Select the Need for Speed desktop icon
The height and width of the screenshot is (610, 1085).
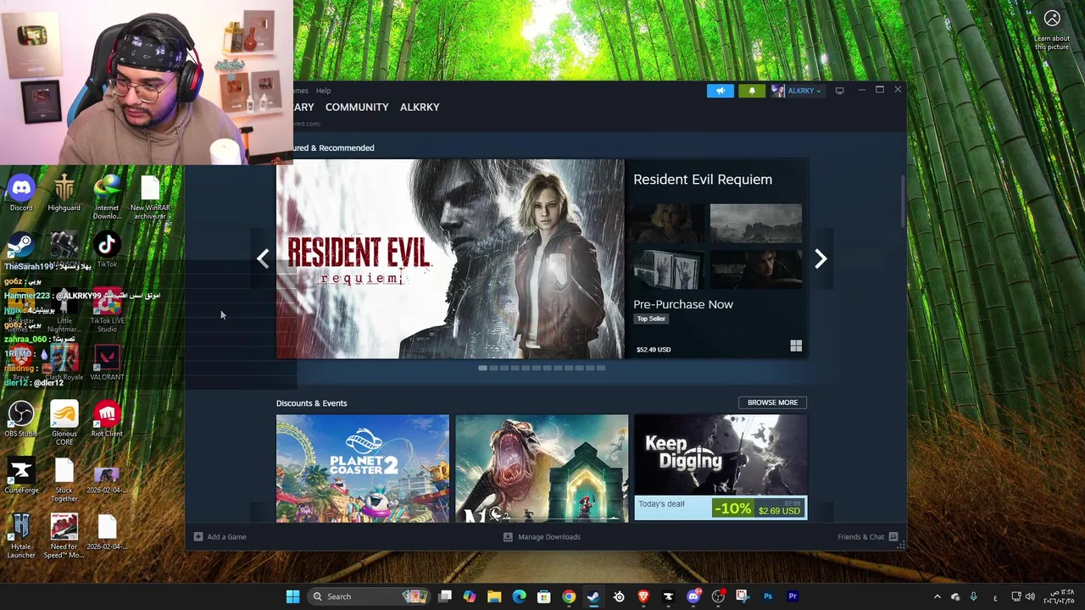64,536
